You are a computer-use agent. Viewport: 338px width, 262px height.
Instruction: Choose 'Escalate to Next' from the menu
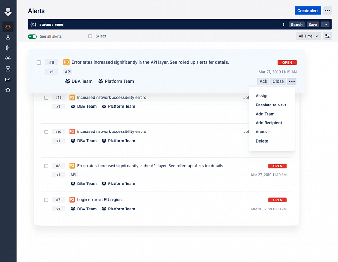[x=271, y=105]
